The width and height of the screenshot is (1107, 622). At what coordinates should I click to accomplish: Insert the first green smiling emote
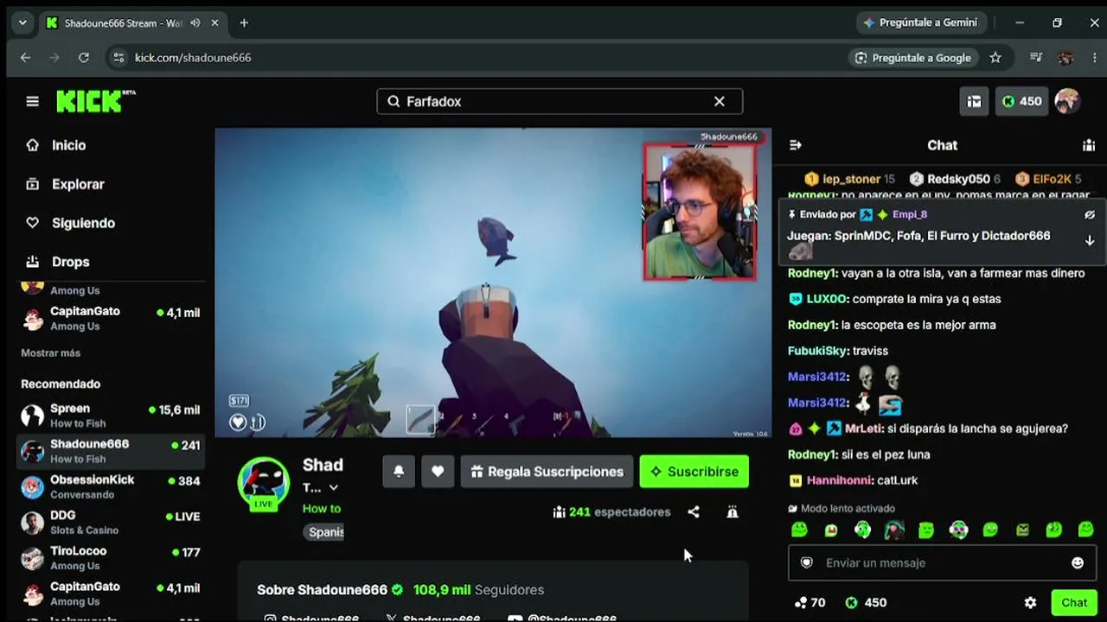coord(799,530)
